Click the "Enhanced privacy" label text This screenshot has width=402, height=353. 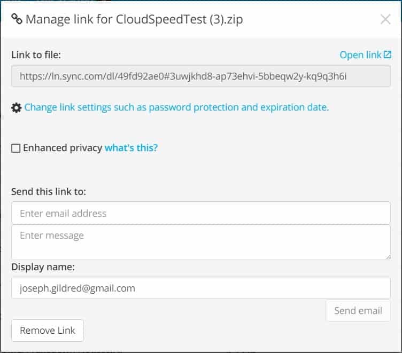coord(63,148)
